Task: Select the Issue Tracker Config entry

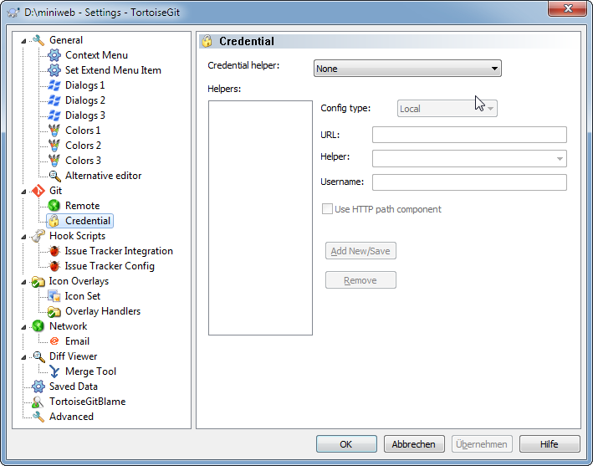Action: tap(110, 266)
